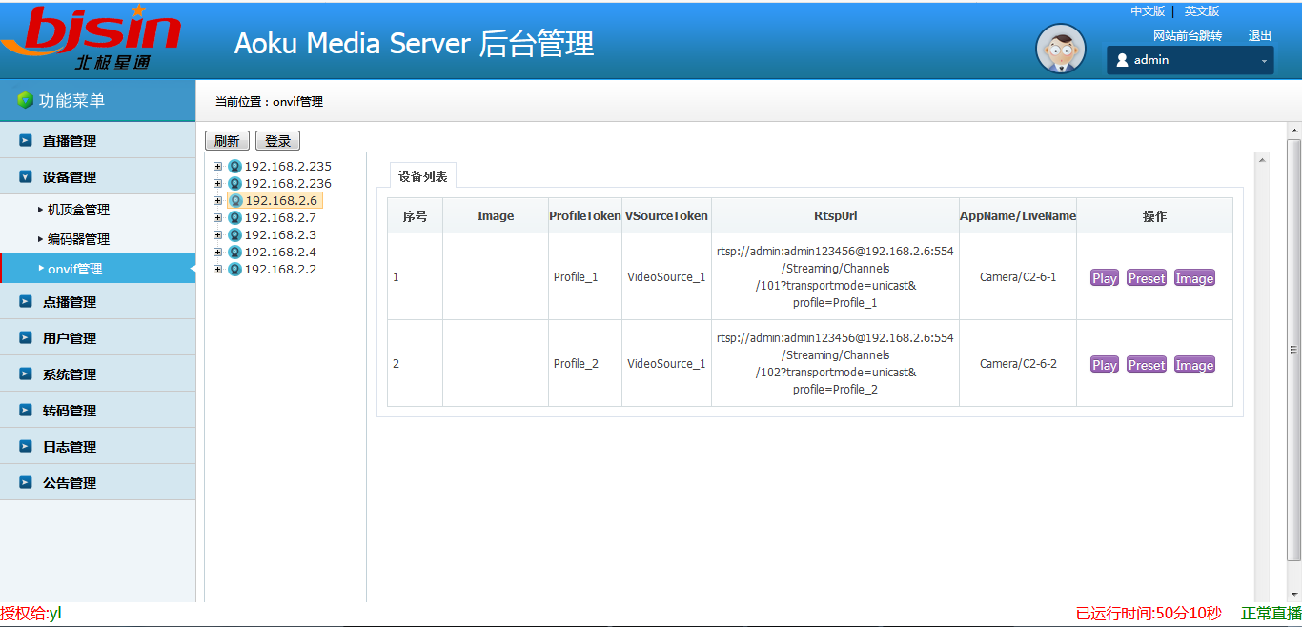1302x627 pixels.
Task: Click the arrow icon beside 用户管理
Action: (26, 337)
